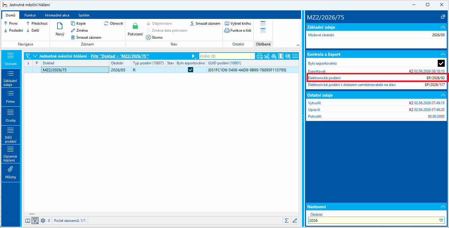Toggle the filter button in status bar
449x228 pixels.
click(35, 220)
